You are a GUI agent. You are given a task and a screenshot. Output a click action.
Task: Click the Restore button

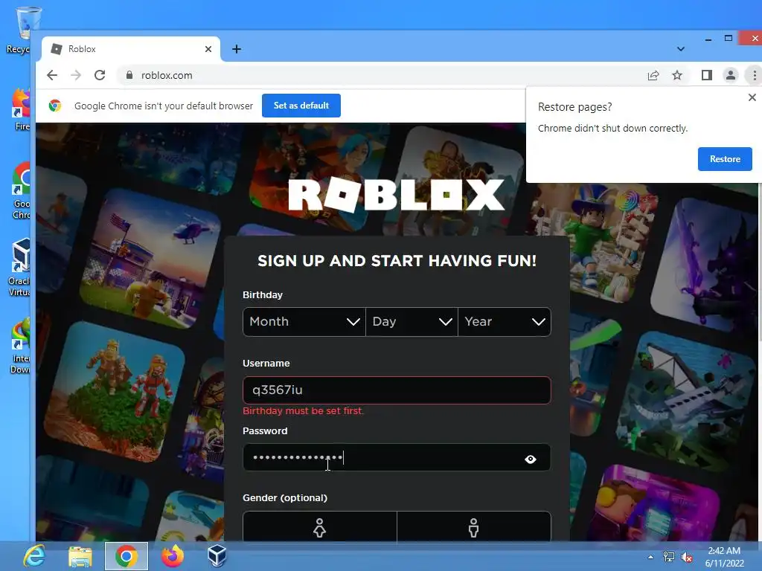(x=725, y=159)
